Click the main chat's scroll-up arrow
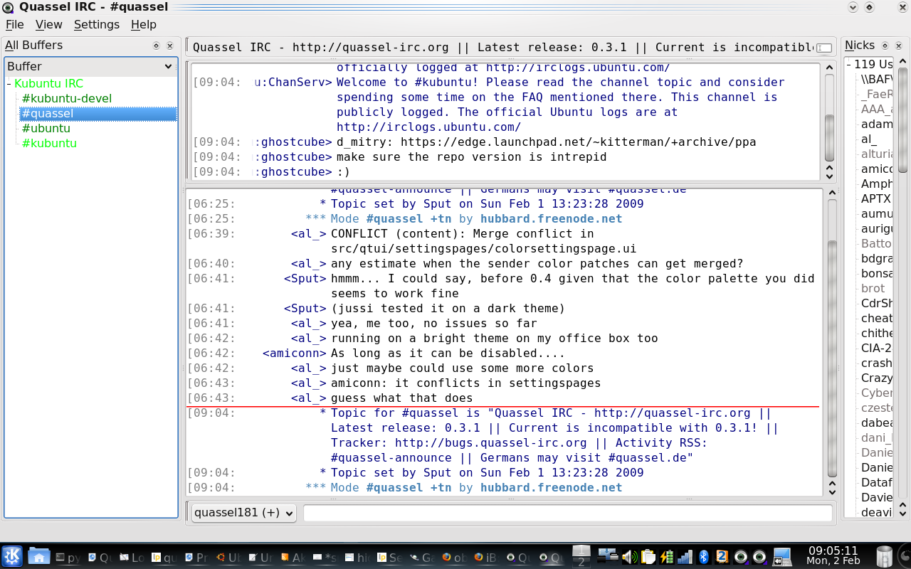The image size is (911, 569). click(831, 194)
